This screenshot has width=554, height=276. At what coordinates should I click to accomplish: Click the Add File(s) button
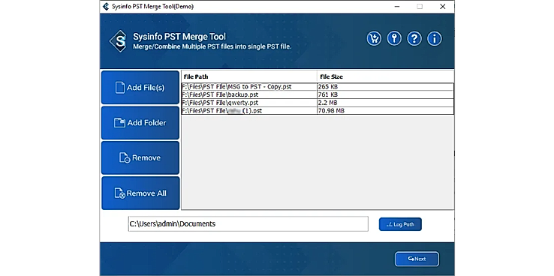(140, 88)
